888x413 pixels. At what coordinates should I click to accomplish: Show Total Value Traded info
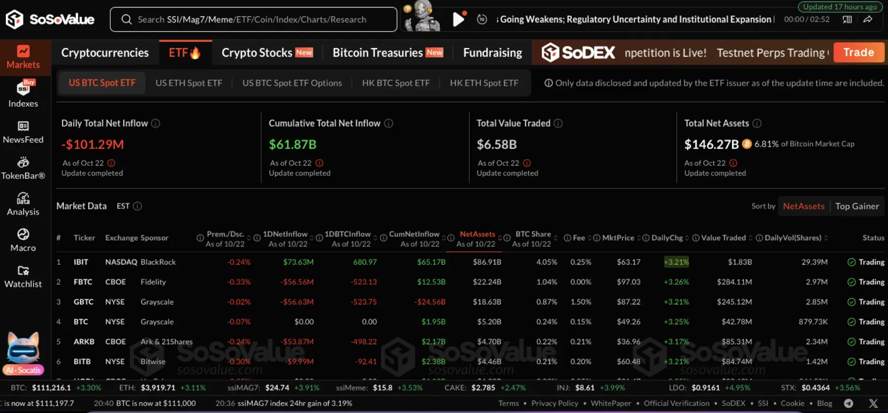click(x=558, y=123)
